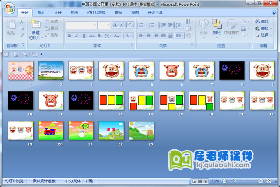Click the Clear Formatting icon
Image resolution: width=280 pixels, height=187 pixels.
point(130,25)
